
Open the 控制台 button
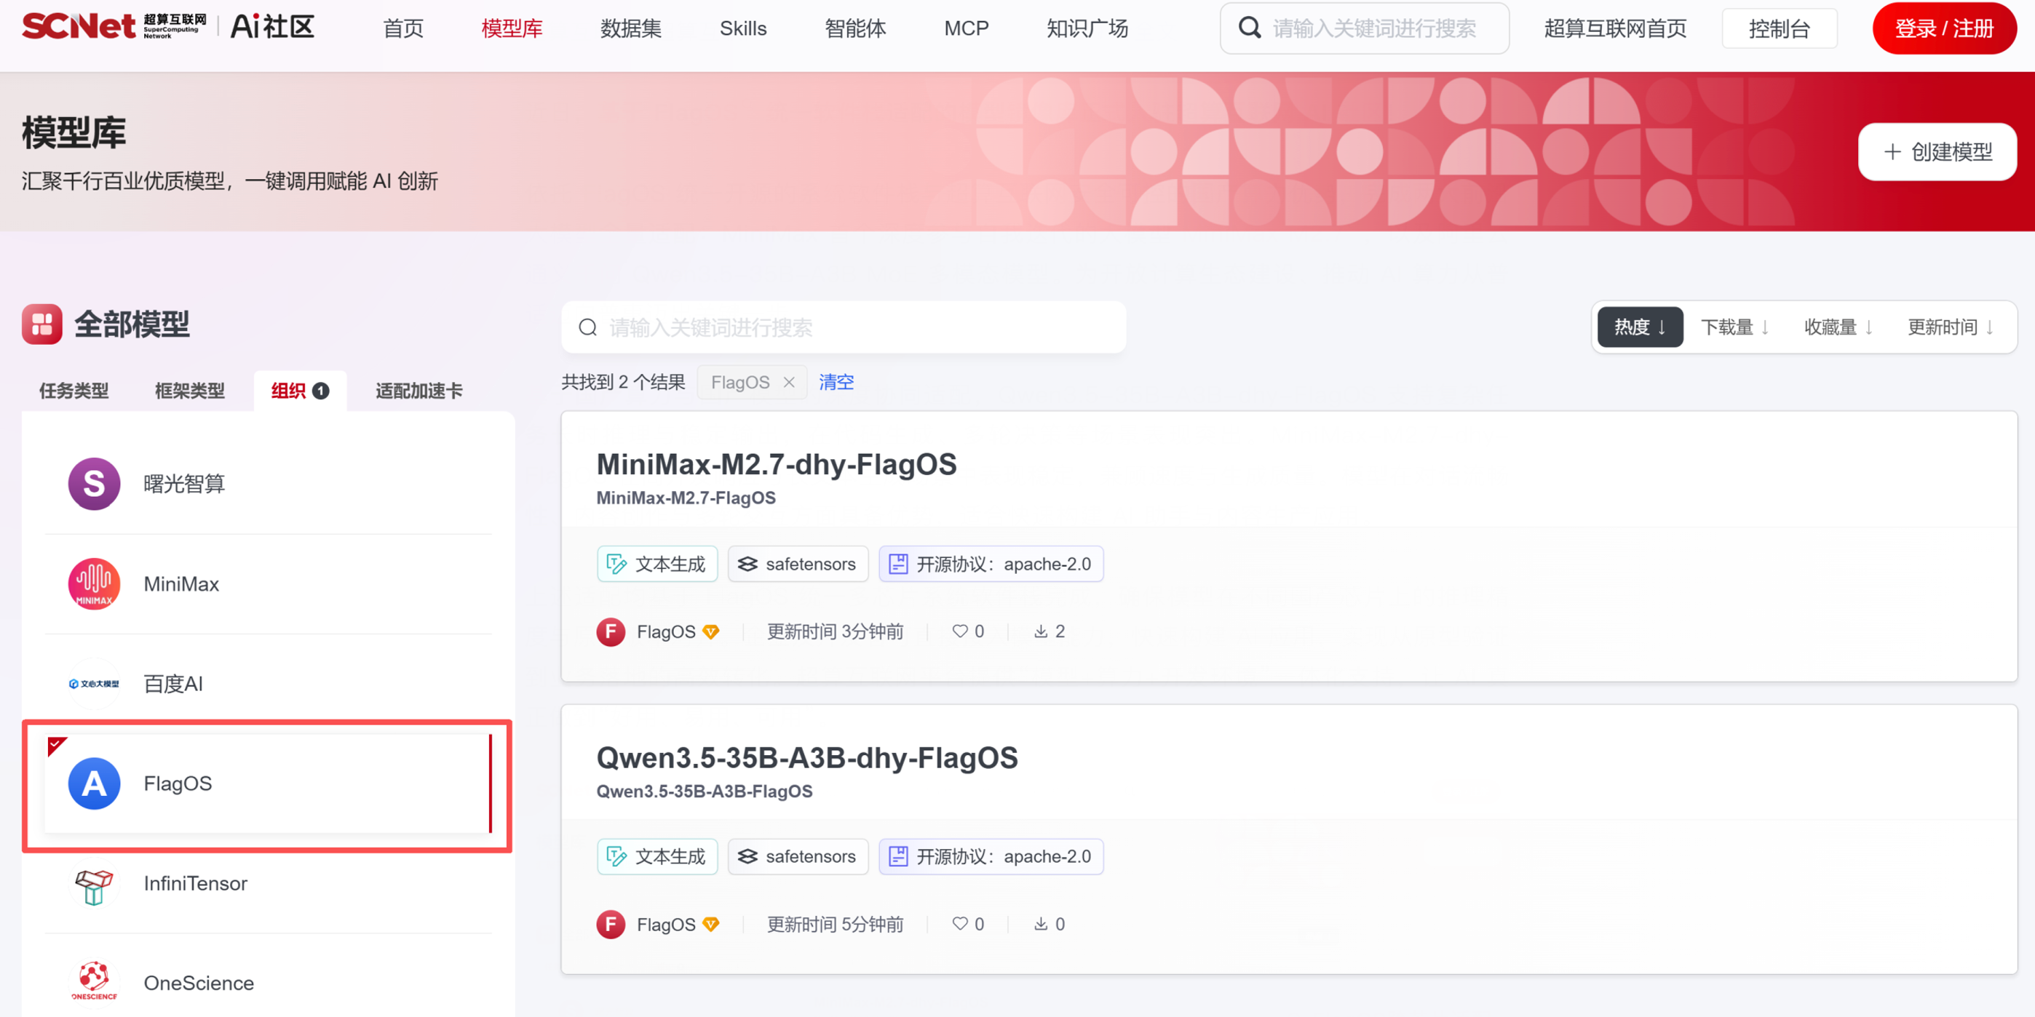(x=1779, y=28)
